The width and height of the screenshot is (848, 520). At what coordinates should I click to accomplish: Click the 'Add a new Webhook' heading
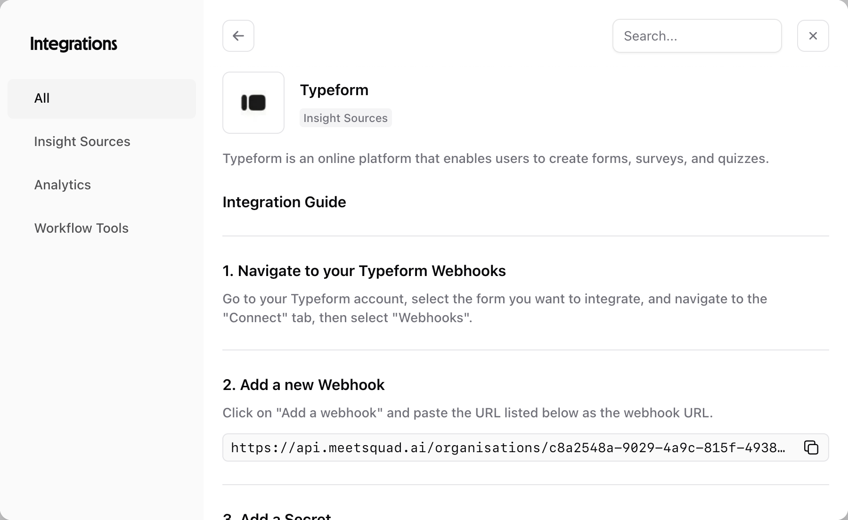303,385
